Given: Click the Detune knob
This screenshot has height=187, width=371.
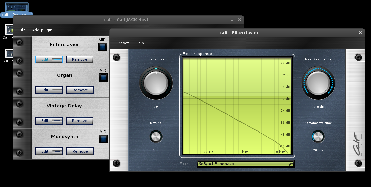Looking at the screenshot, I should pos(156,137).
